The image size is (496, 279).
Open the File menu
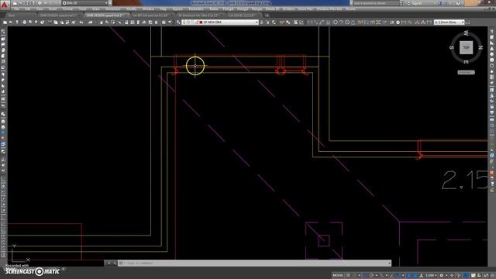click(16, 9)
